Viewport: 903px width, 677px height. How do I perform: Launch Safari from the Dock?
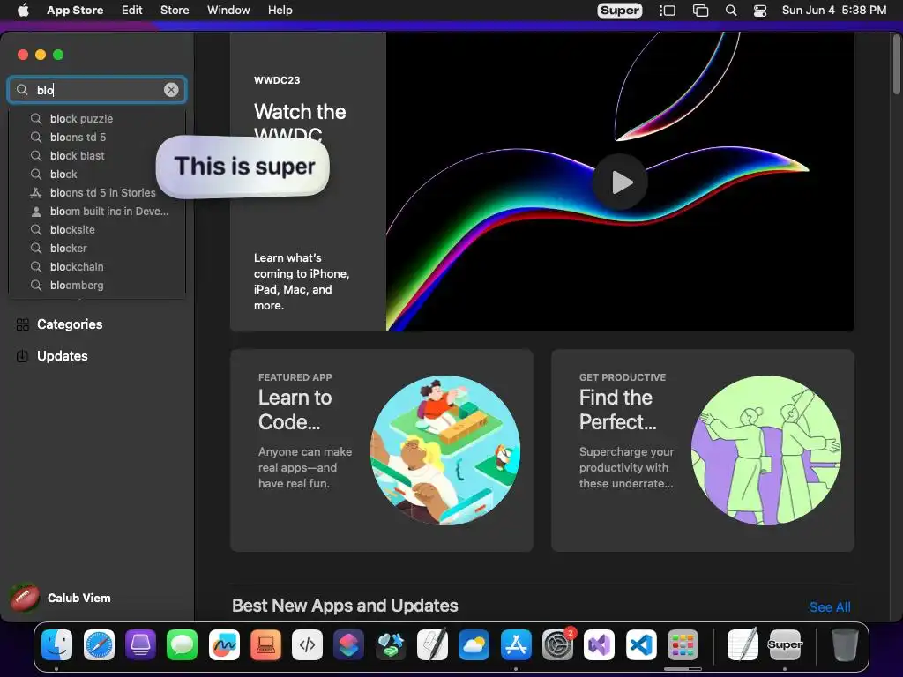pos(99,644)
